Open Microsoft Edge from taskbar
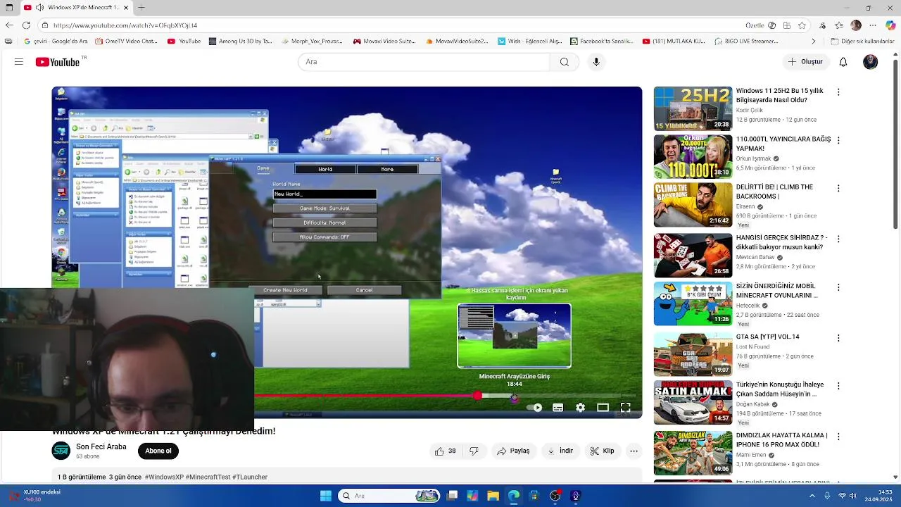Image resolution: width=901 pixels, height=507 pixels. 514,496
